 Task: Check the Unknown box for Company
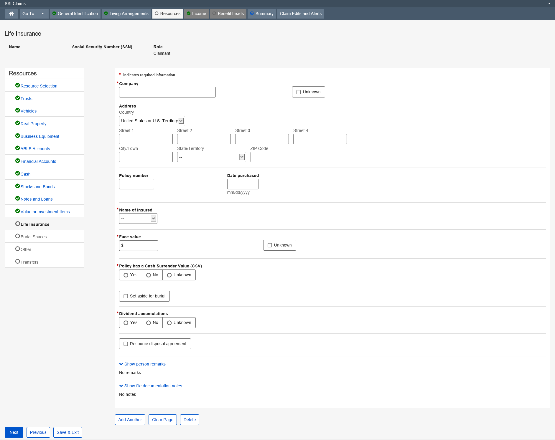pyautogui.click(x=299, y=92)
